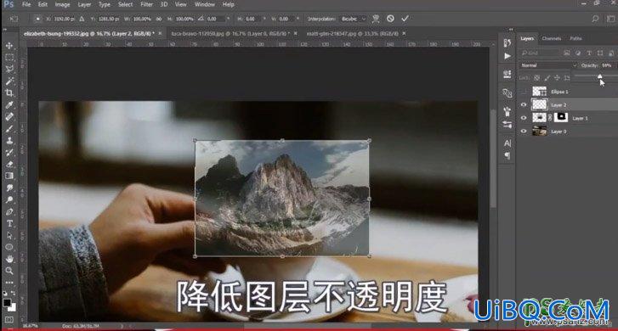The image size is (618, 331).
Task: Click the opacity slider handle
Action: [599, 76]
